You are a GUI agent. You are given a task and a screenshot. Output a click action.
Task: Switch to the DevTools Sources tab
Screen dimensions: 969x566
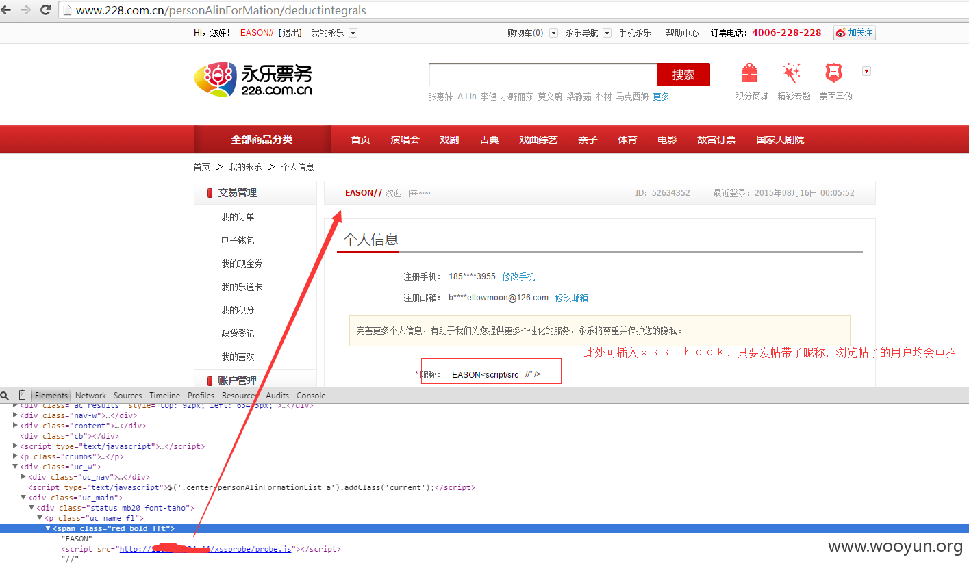coord(127,396)
